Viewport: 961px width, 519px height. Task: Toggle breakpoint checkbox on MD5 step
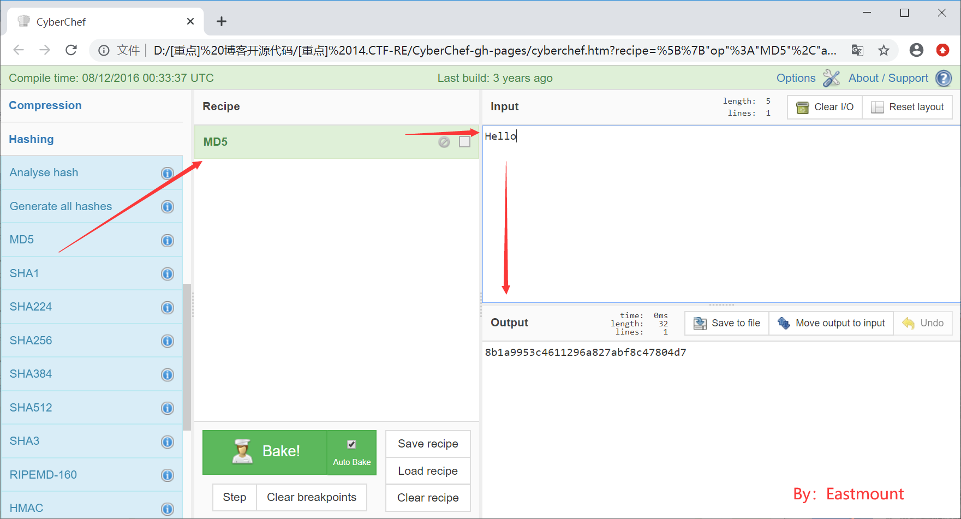(x=464, y=142)
